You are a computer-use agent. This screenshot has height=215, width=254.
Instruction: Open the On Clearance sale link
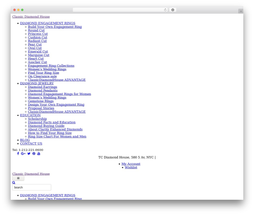42,76
